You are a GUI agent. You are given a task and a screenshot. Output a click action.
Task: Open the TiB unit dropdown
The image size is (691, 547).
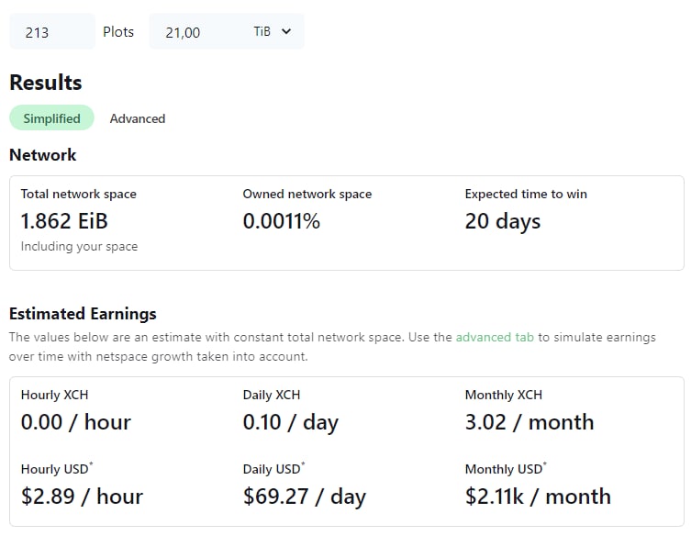coord(273,31)
